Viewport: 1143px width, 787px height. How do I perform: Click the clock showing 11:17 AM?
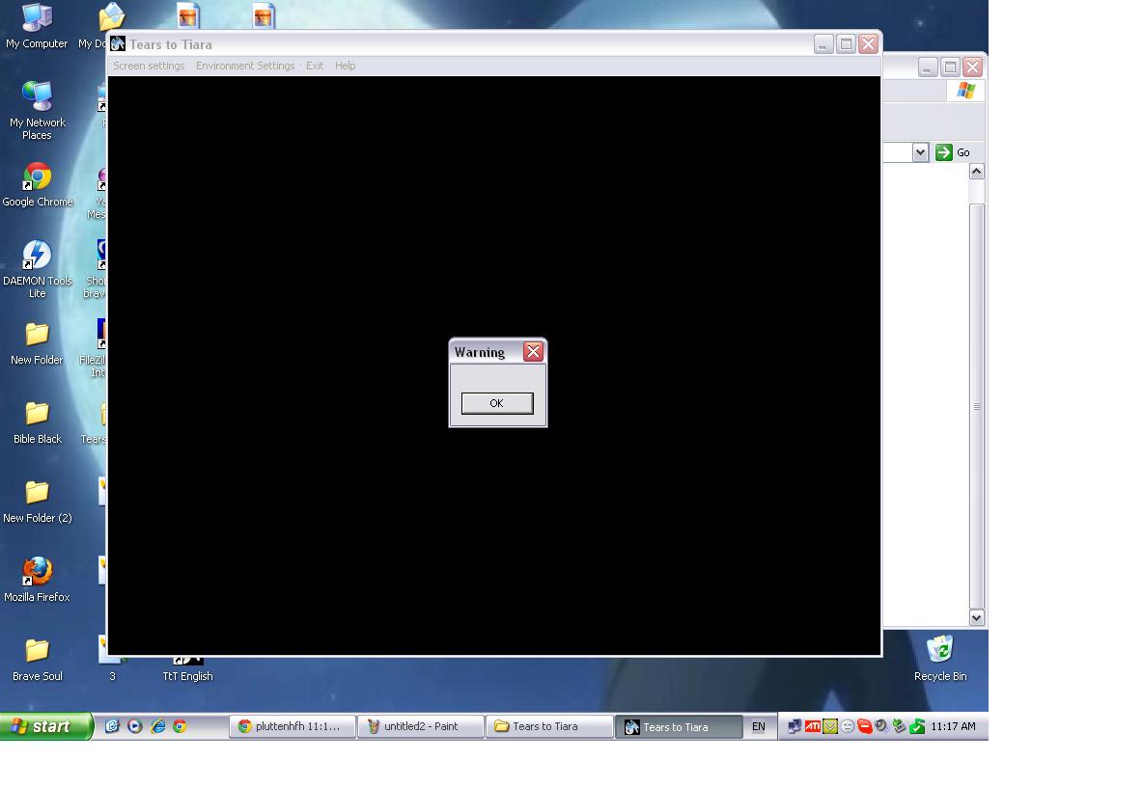953,726
